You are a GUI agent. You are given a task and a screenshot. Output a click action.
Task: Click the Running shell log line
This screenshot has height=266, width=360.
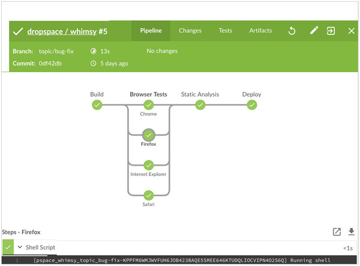pos(179,260)
